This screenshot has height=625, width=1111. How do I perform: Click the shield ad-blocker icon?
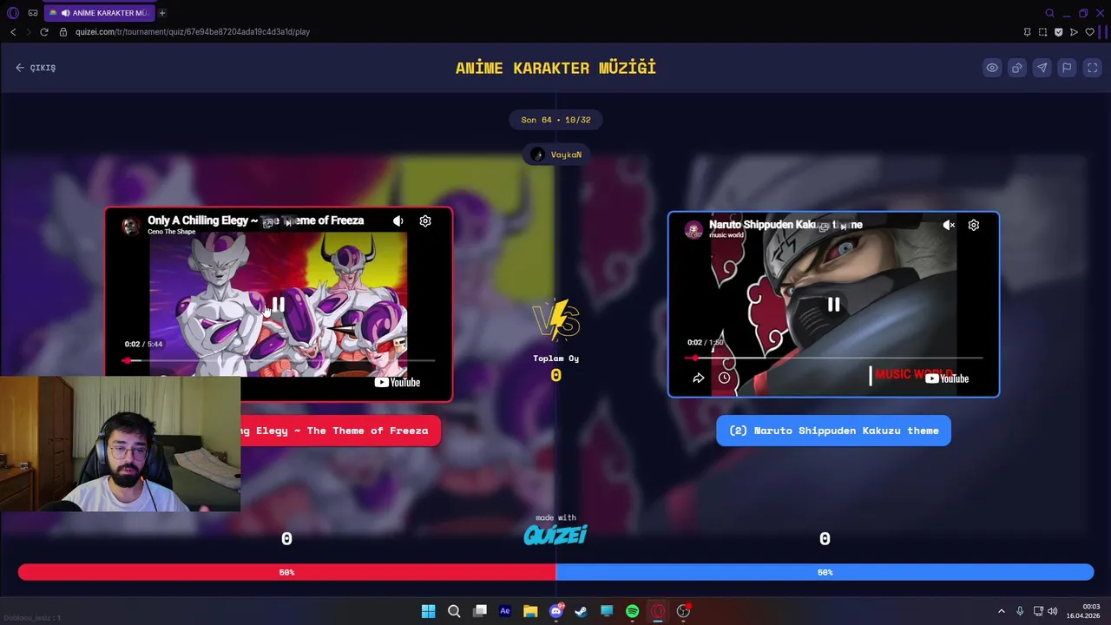[1058, 32]
